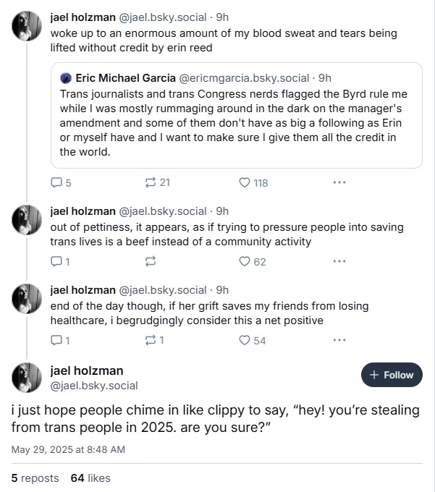Follow jael holzman
Screen dimensions: 435x492
coord(392,375)
